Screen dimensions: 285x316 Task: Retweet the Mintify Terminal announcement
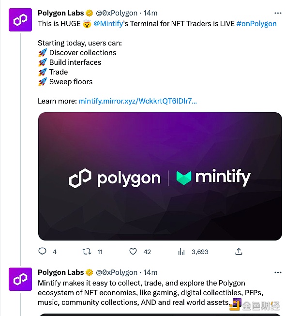tap(87, 251)
